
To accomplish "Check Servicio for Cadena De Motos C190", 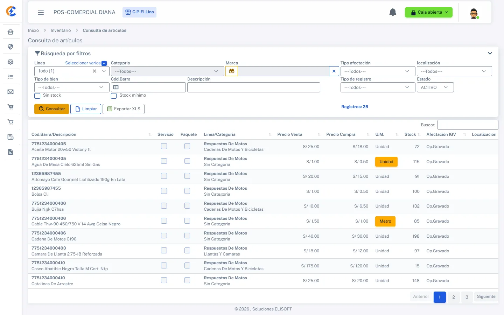I will point(164,236).
